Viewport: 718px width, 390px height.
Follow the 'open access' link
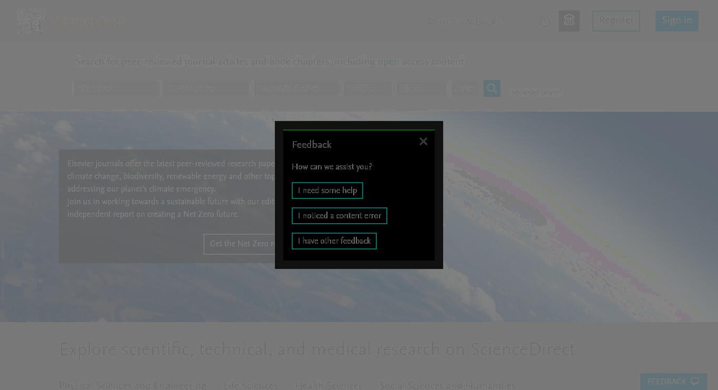pos(403,62)
